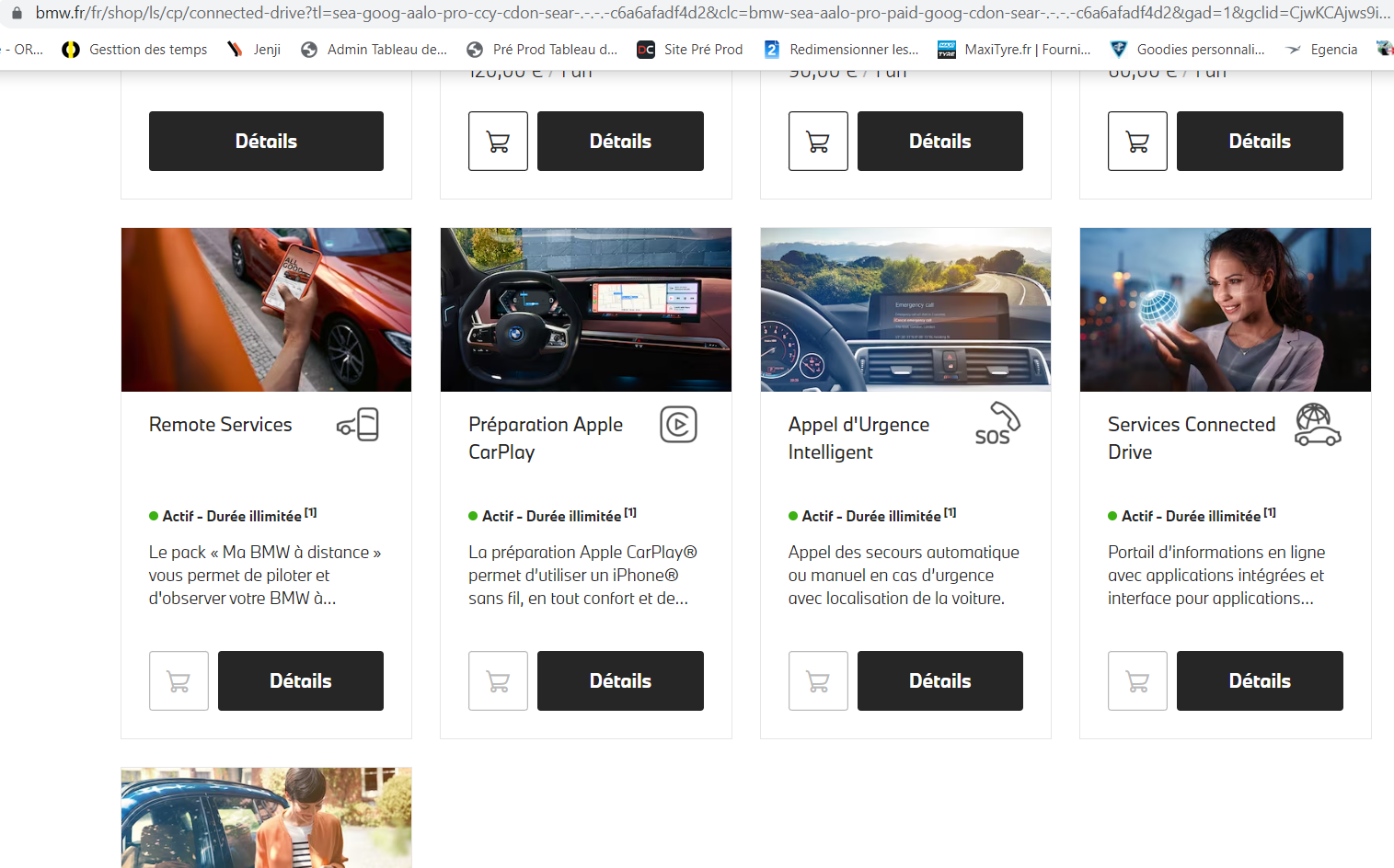Screen dimensions: 1394x868
Task: Click Remote Services cart icon button
Action: tap(179, 680)
